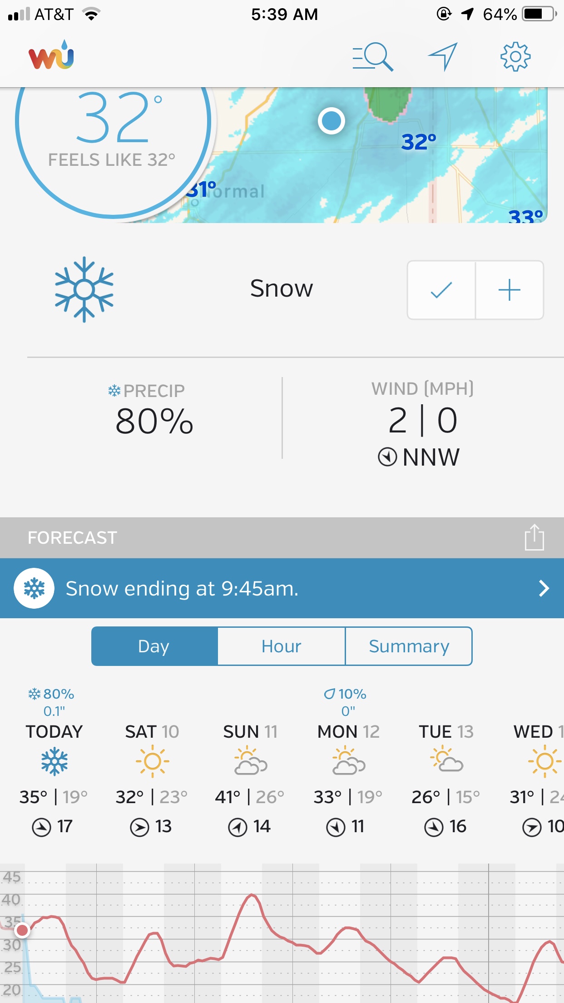Tap the large snowflake condition icon

point(84,289)
